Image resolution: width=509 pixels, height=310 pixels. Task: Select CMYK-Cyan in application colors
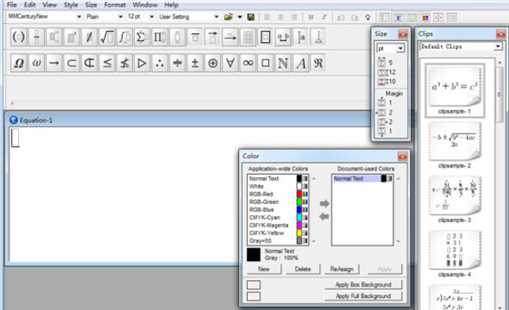pos(278,217)
